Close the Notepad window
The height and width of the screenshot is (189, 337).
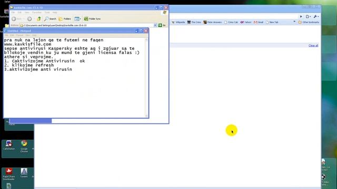coord(146,31)
